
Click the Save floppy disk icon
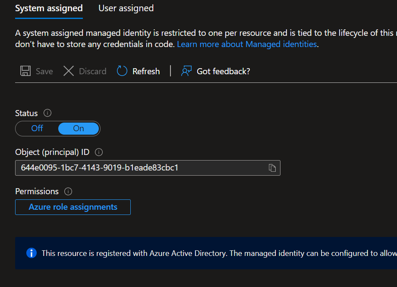pyautogui.click(x=25, y=71)
